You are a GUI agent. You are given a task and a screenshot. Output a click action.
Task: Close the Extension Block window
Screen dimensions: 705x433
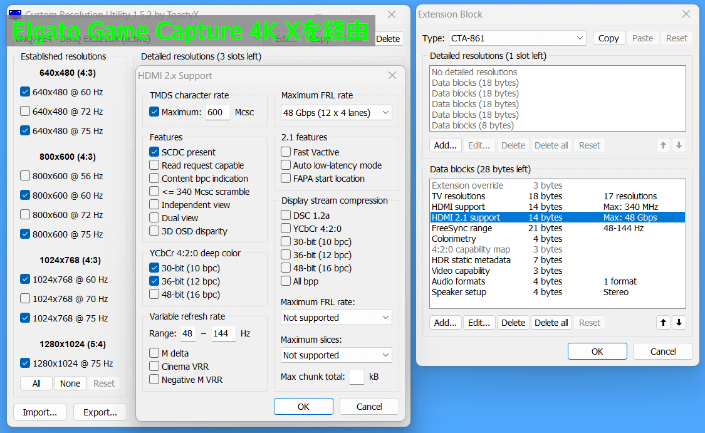pyautogui.click(x=686, y=14)
